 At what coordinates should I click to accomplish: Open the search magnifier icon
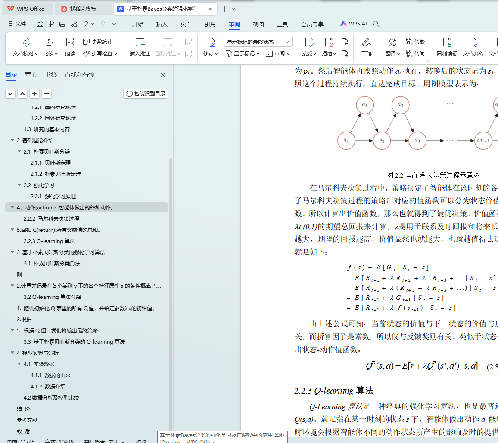click(376, 24)
